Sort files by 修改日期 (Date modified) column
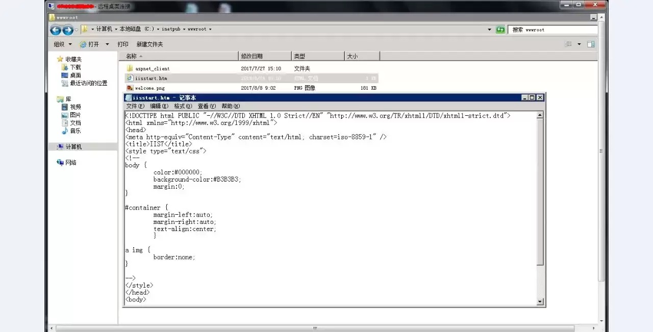The height and width of the screenshot is (332, 653). click(265, 56)
